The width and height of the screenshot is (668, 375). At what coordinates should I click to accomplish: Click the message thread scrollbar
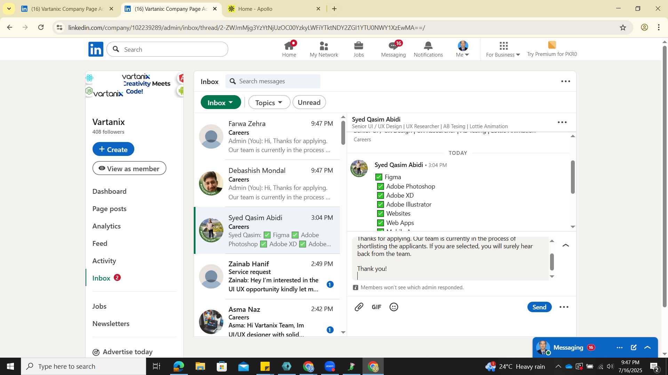pos(573,177)
